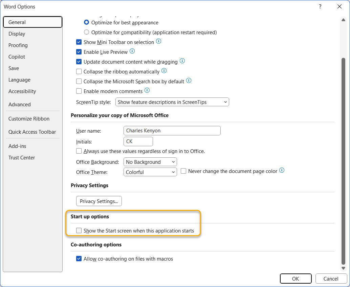Click the Privacy Settings... button

coord(99,201)
